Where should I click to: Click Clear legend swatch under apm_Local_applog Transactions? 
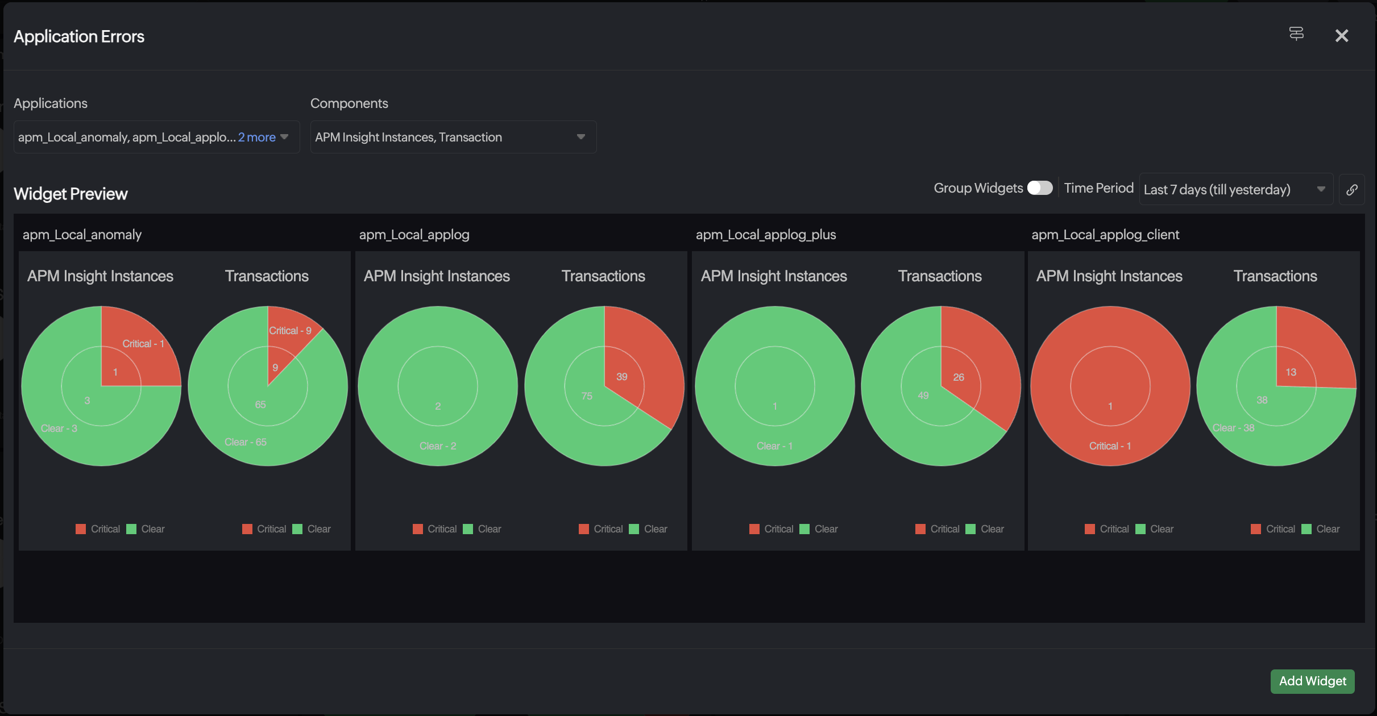click(634, 529)
